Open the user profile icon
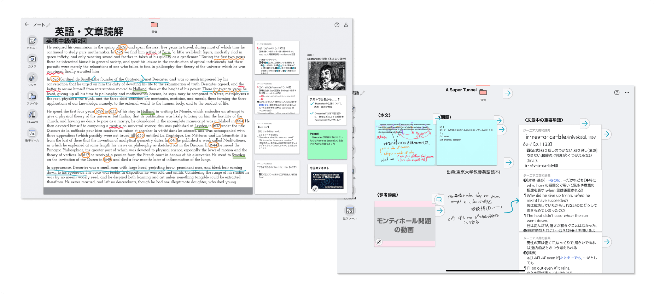 coord(346,25)
